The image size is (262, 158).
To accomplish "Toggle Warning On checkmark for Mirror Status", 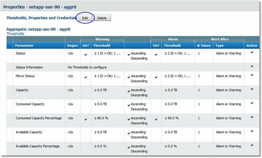I will [86, 77].
